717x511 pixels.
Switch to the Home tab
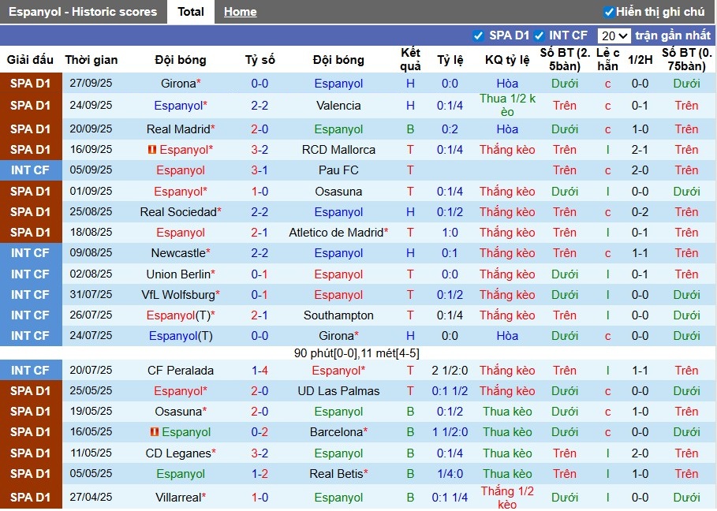pos(240,12)
